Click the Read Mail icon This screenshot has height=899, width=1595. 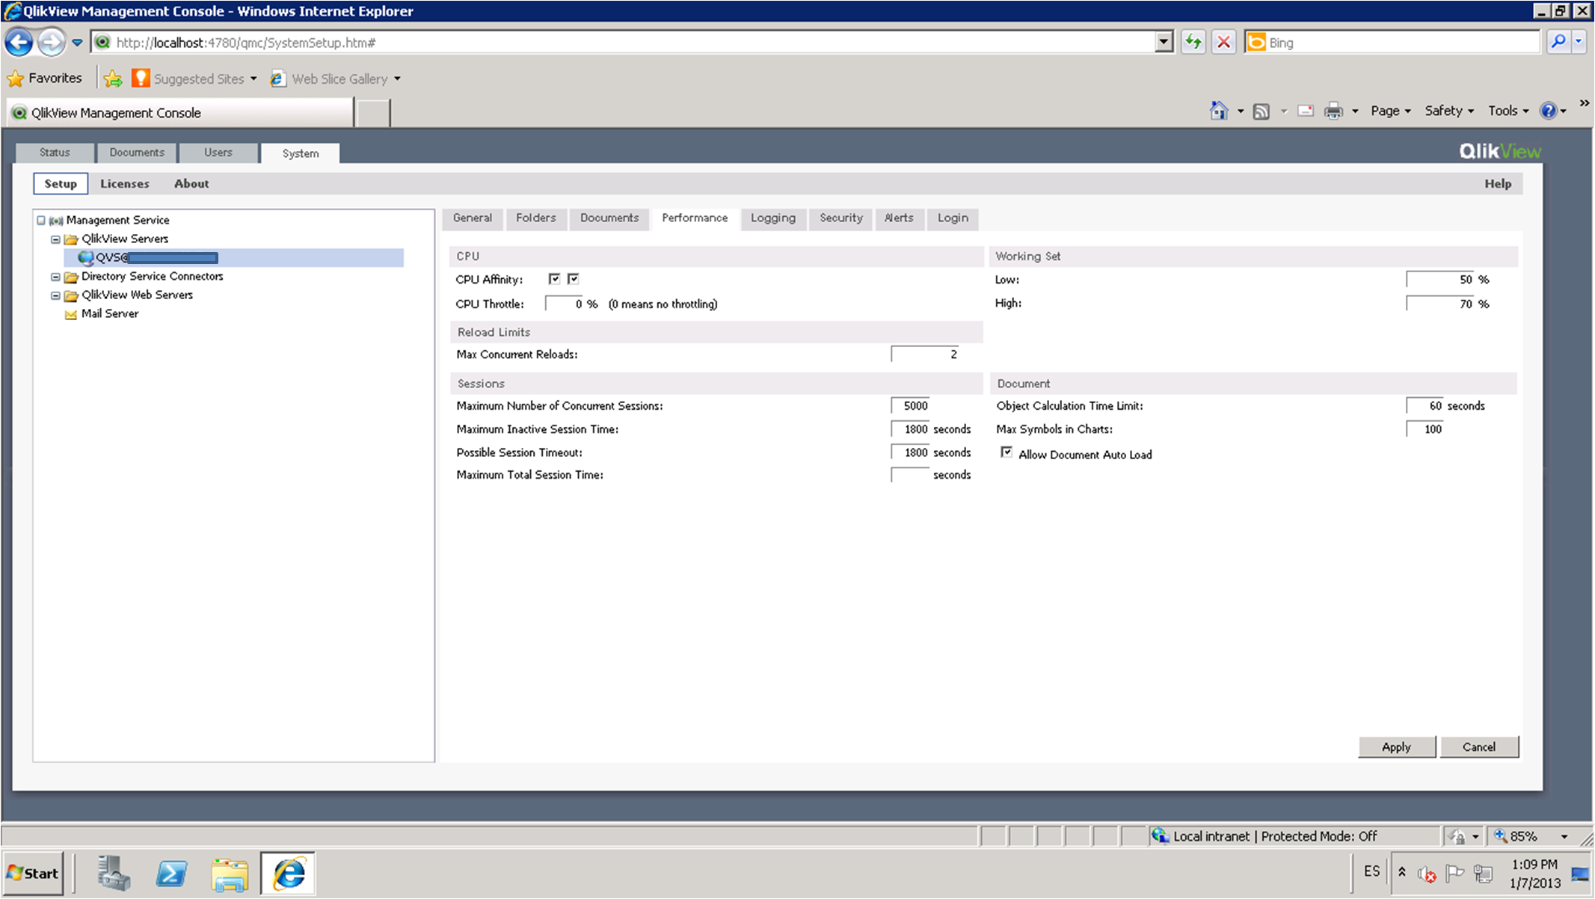pos(1306,111)
